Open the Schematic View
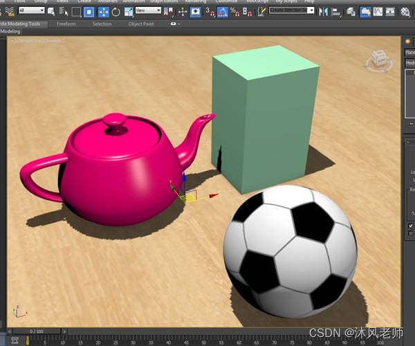Image resolution: width=415 pixels, height=346 pixels. point(390,12)
